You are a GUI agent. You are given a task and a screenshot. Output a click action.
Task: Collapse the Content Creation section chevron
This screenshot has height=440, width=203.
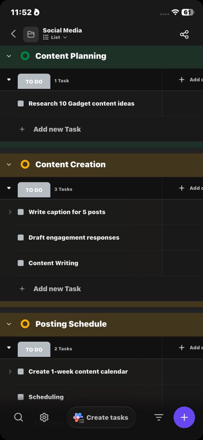(9, 165)
